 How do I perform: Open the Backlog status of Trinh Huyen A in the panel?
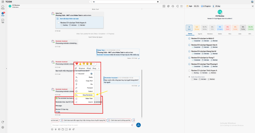point(196,73)
